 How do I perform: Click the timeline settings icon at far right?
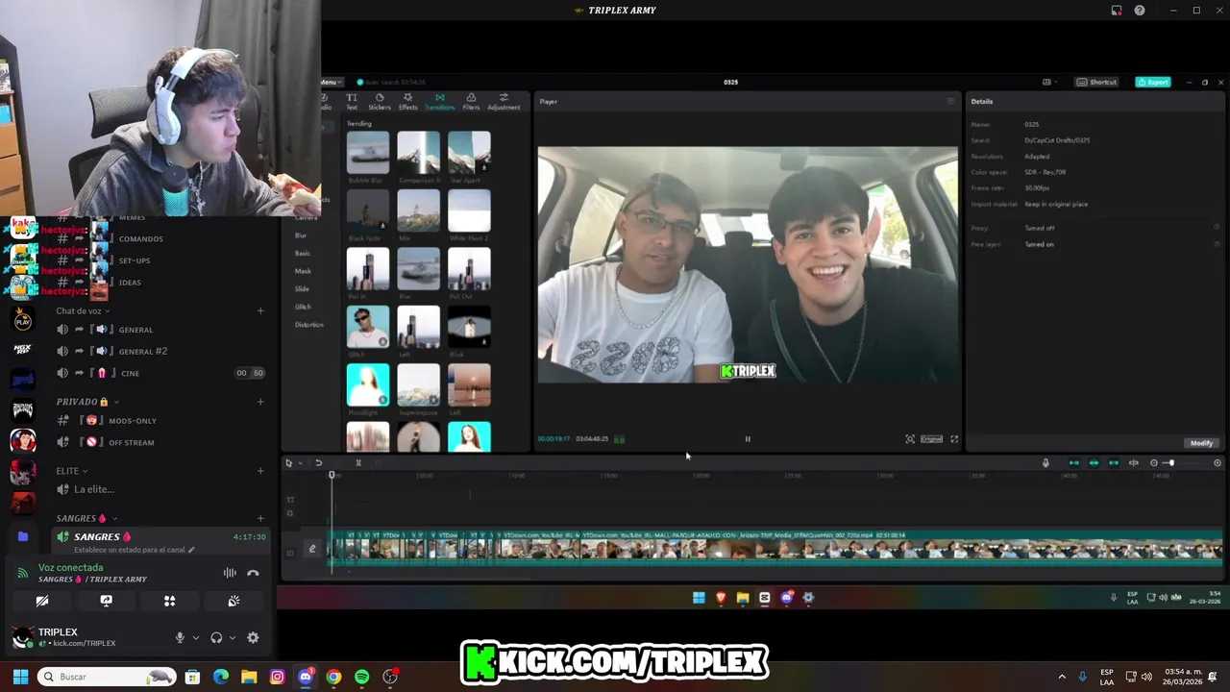point(1218,463)
